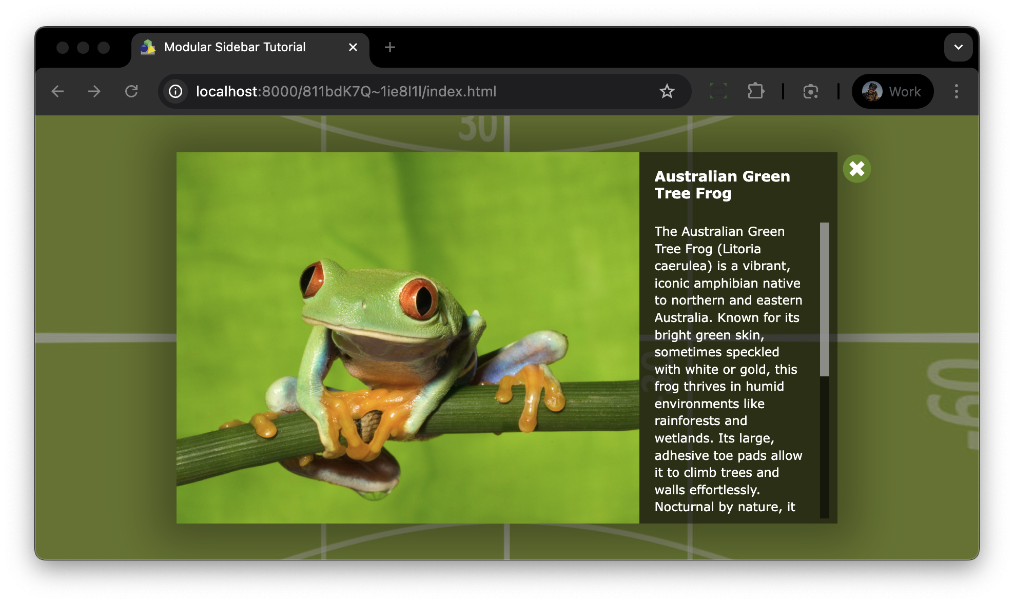Viewport: 1014px width, 603px height.
Task: Bookmark this page with the star
Action: point(667,91)
